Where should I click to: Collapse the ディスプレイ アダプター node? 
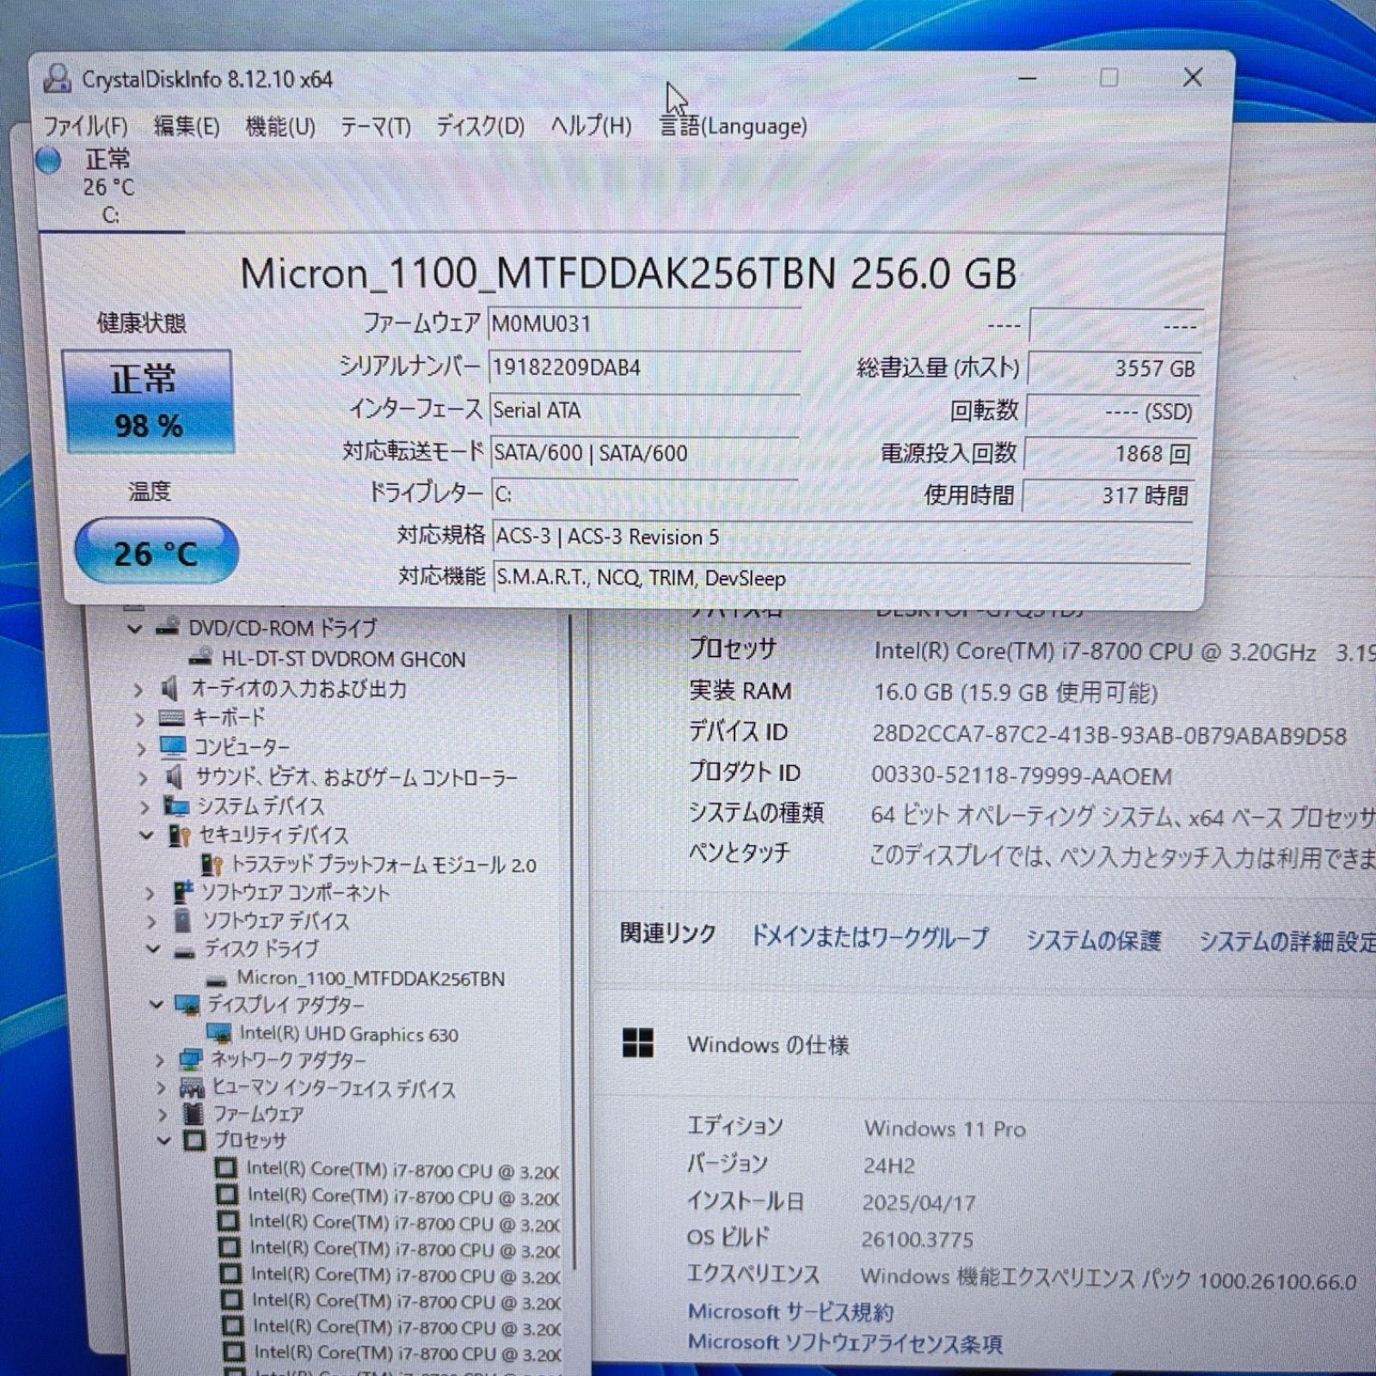point(157,1004)
